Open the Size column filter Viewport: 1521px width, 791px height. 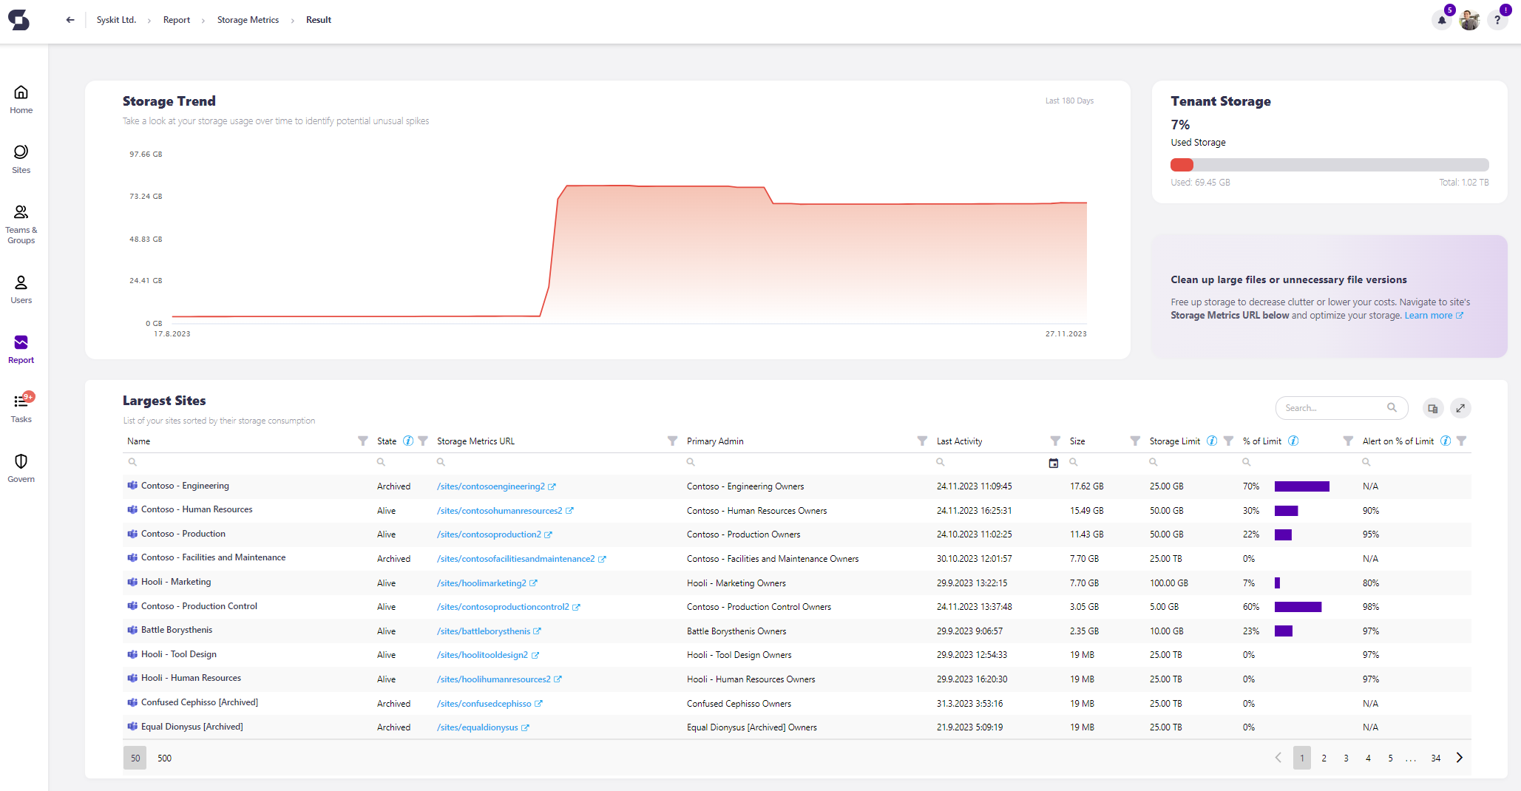(1135, 441)
